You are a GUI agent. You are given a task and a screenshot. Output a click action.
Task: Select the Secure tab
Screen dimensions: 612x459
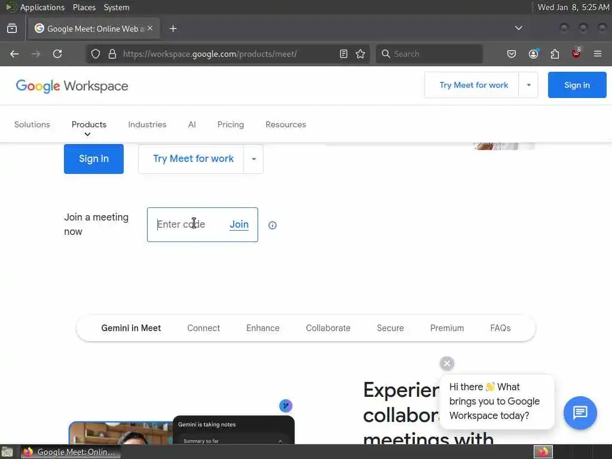pos(390,328)
